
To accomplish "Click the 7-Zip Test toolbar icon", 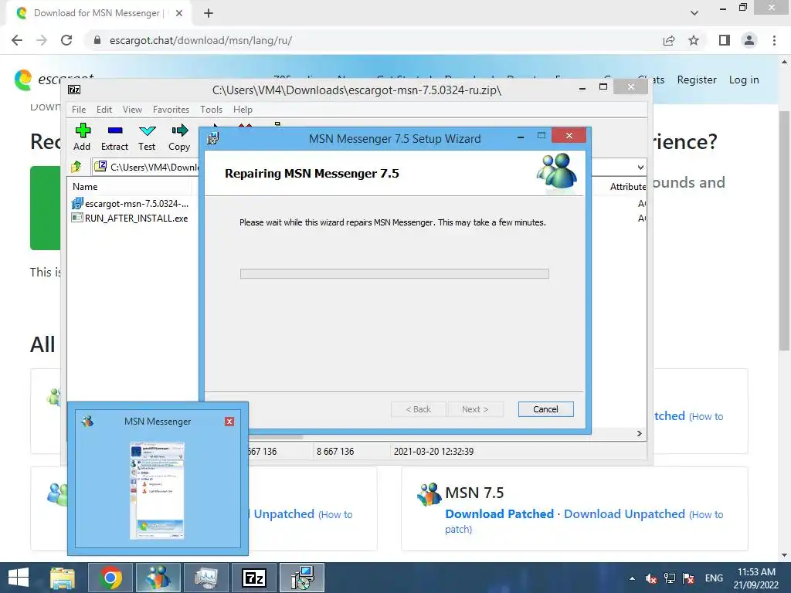I will point(147,137).
